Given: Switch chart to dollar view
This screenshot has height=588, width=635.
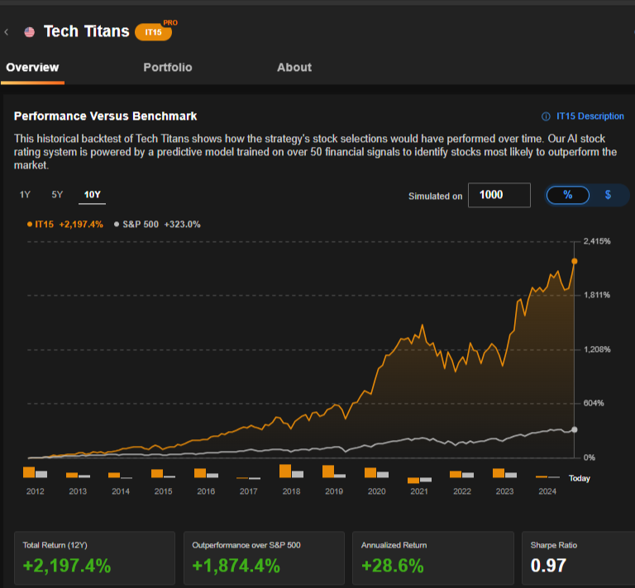Looking at the screenshot, I should coord(608,195).
